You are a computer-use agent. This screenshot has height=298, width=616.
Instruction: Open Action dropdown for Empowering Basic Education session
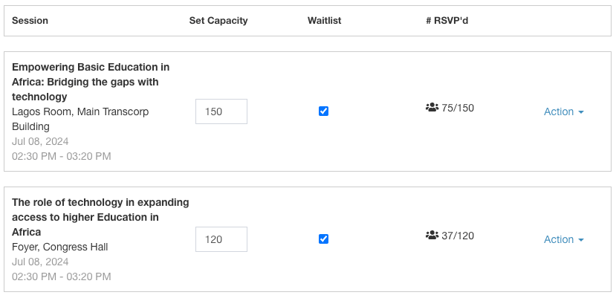tap(563, 111)
